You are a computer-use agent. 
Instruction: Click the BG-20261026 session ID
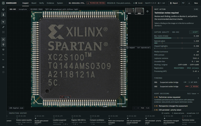77,3
